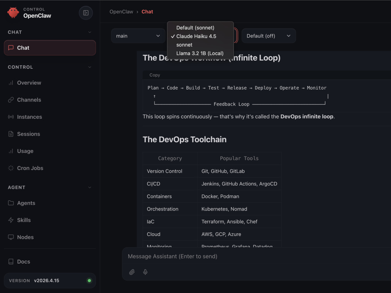Open the Agents page
The width and height of the screenshot is (391, 293).
coord(50,203)
